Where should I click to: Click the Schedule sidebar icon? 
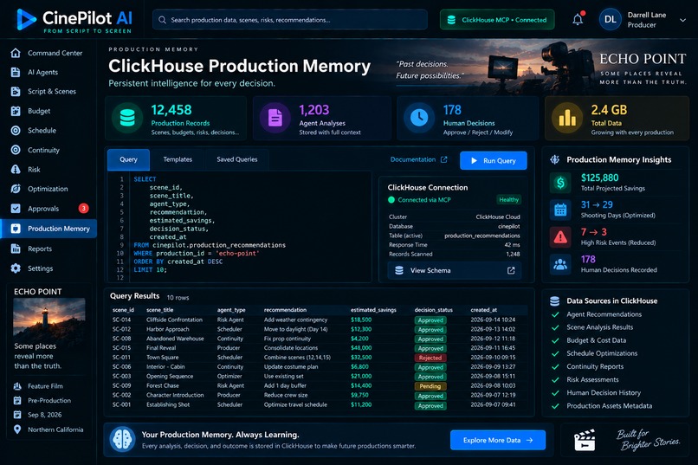click(16, 131)
